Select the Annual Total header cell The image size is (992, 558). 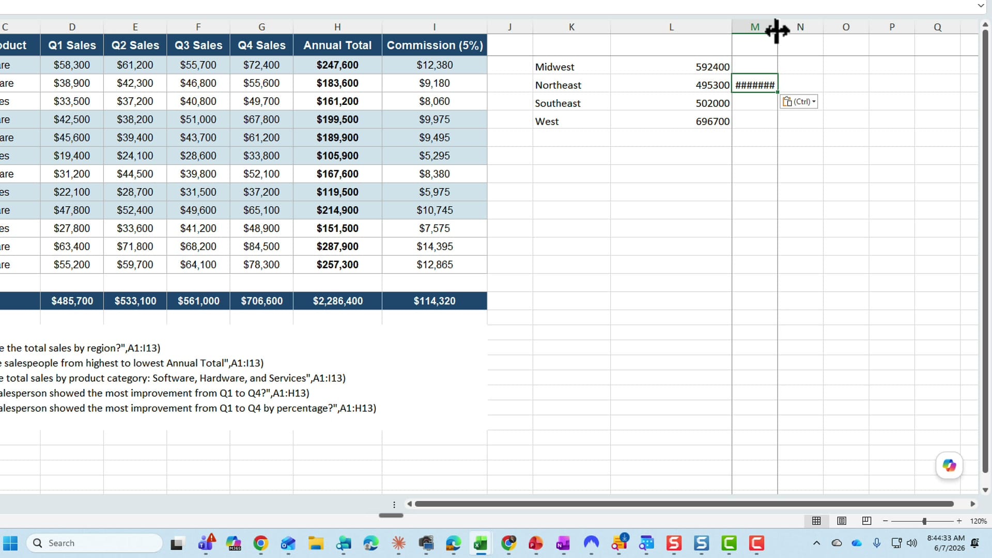coord(337,45)
